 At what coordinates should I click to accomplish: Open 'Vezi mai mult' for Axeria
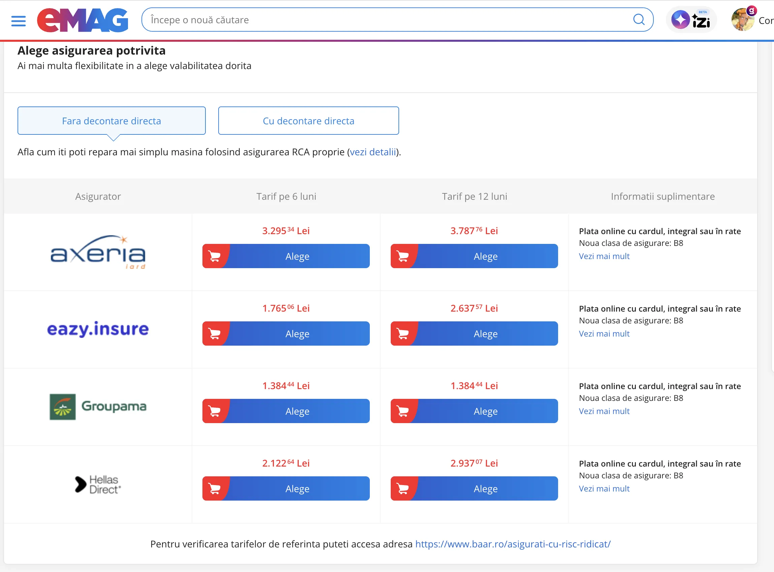604,256
